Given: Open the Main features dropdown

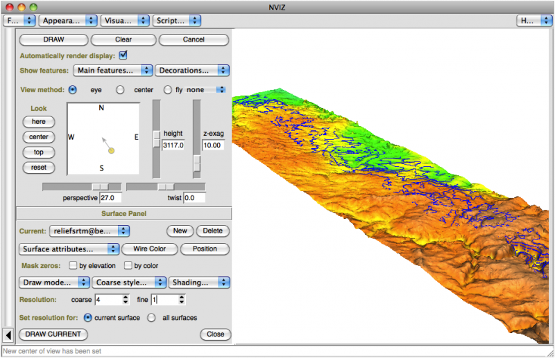Looking at the screenshot, I should [112, 71].
